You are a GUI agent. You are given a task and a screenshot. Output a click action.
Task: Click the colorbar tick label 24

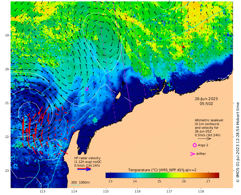[x=135, y=181]
